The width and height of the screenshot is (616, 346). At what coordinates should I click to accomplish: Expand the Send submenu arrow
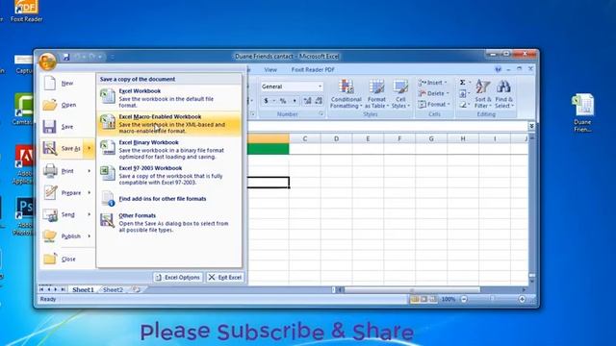click(90, 214)
